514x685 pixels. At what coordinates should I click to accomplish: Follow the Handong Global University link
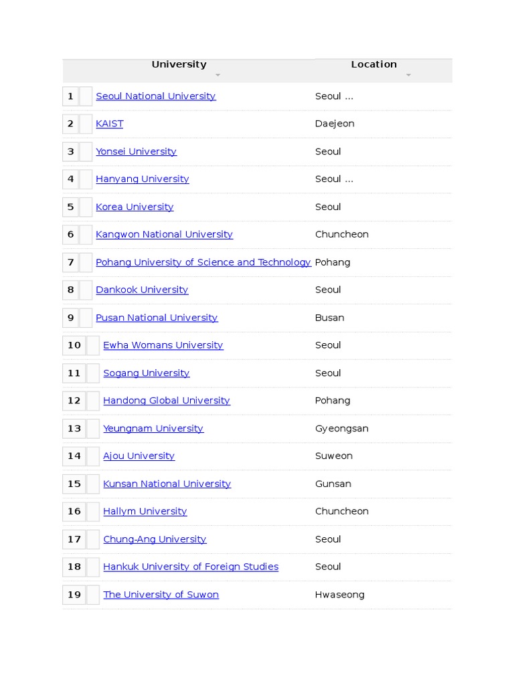(166, 401)
